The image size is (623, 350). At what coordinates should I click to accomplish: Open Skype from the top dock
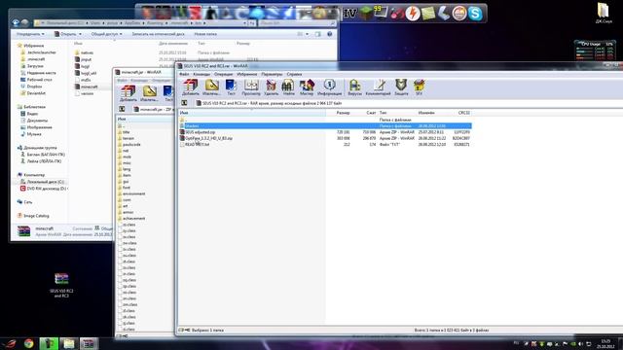(475, 14)
